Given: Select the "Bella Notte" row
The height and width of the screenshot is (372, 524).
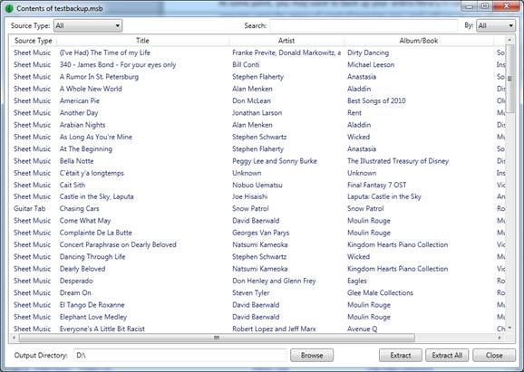Looking at the screenshot, I should point(257,161).
